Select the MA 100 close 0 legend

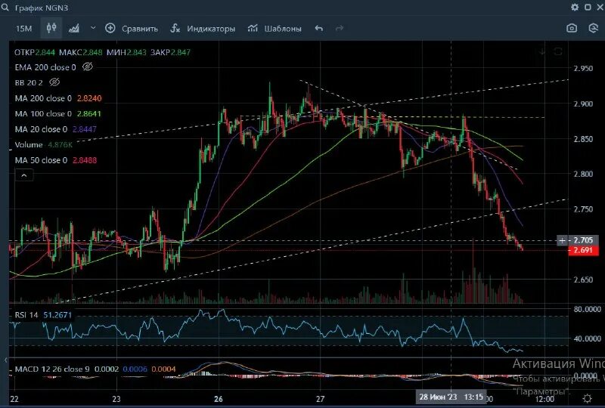pyautogui.click(x=43, y=114)
